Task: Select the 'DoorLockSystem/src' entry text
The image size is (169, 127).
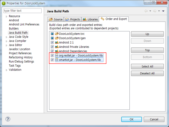Action: pyautogui.click(x=72, y=34)
